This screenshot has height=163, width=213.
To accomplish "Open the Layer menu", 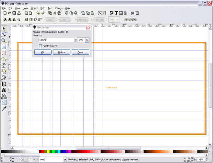I will pyautogui.click(x=25, y=8).
